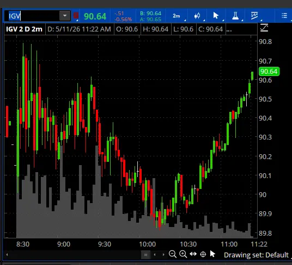The width and height of the screenshot is (292, 265).
Task: Open the studies flask icon
Action: [x=235, y=16]
